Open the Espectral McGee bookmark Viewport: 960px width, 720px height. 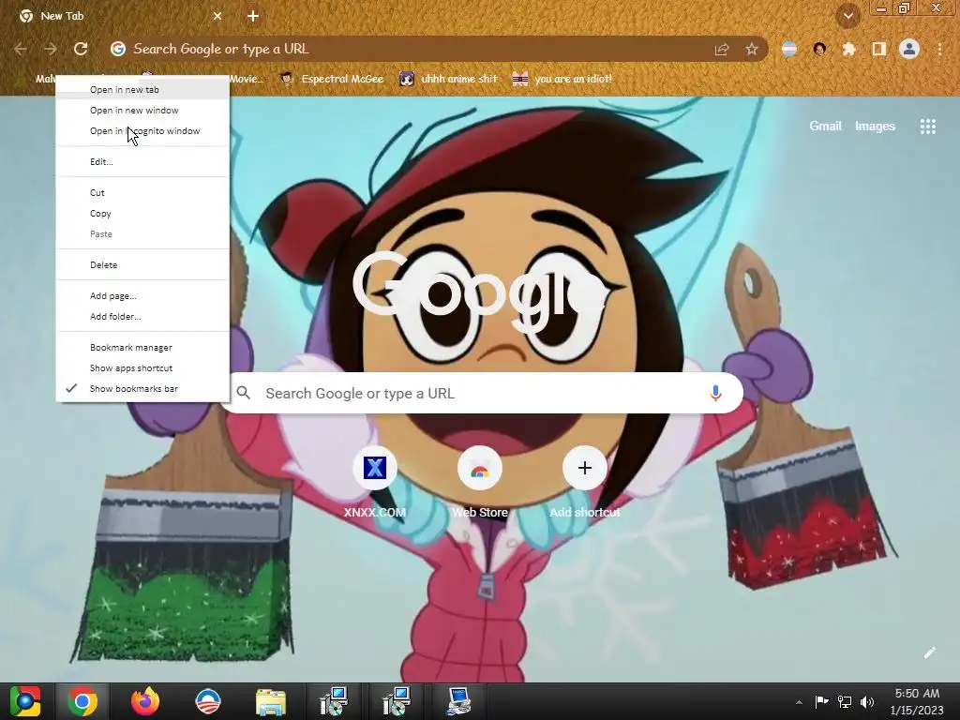coord(333,79)
